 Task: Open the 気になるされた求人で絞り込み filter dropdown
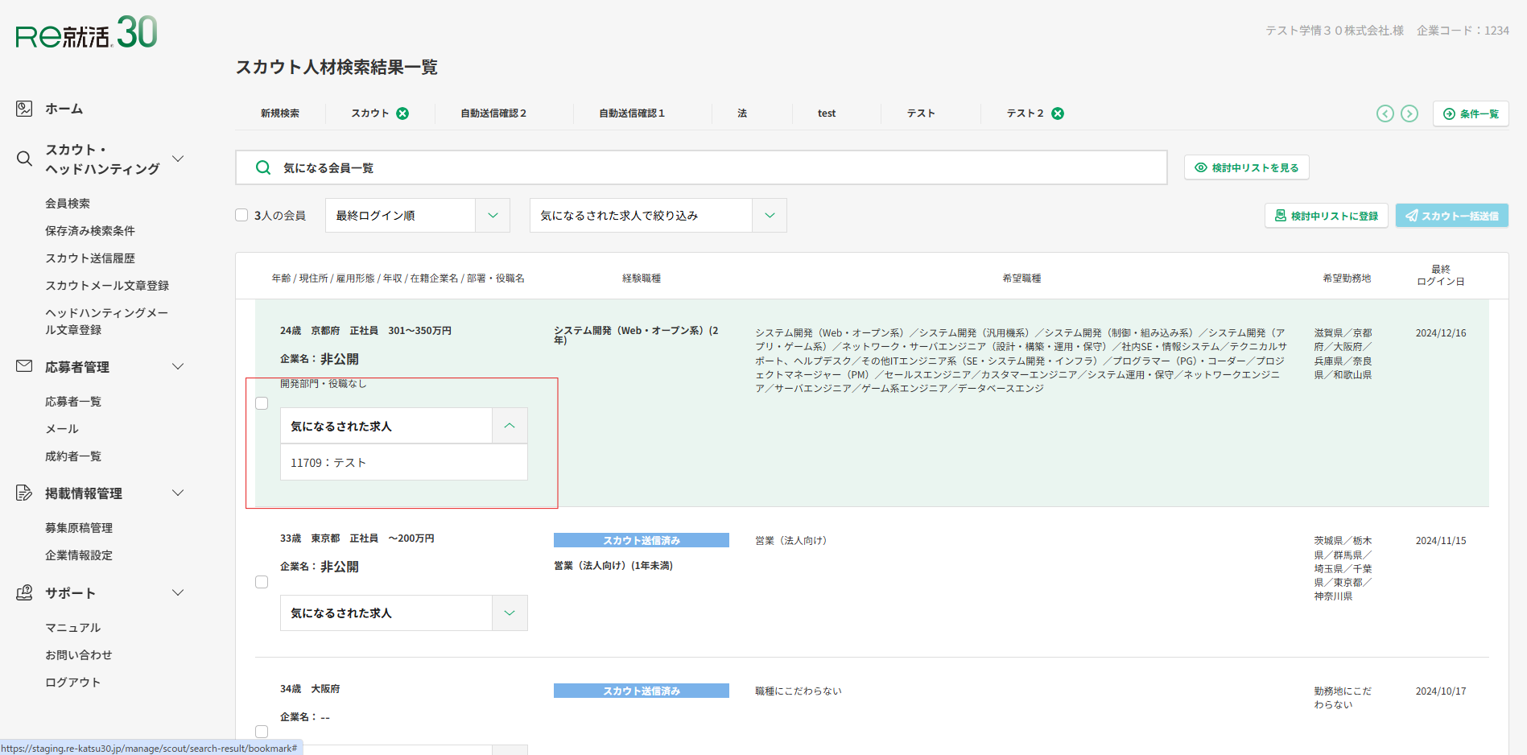pos(658,216)
